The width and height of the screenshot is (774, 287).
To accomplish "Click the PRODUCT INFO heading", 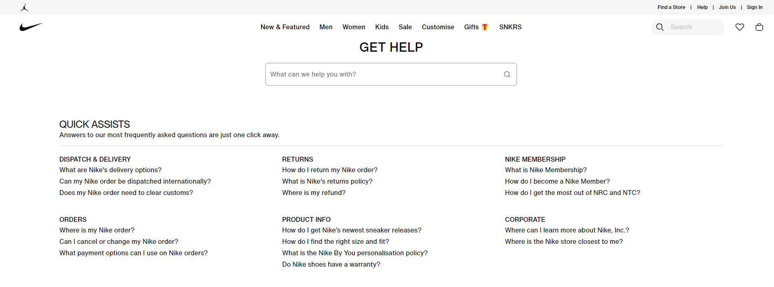I will point(306,219).
